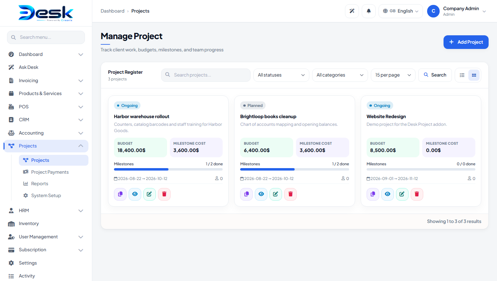Image resolution: width=497 pixels, height=281 pixels.
Task: Duplicate the Website Redesign project
Action: 373,194
